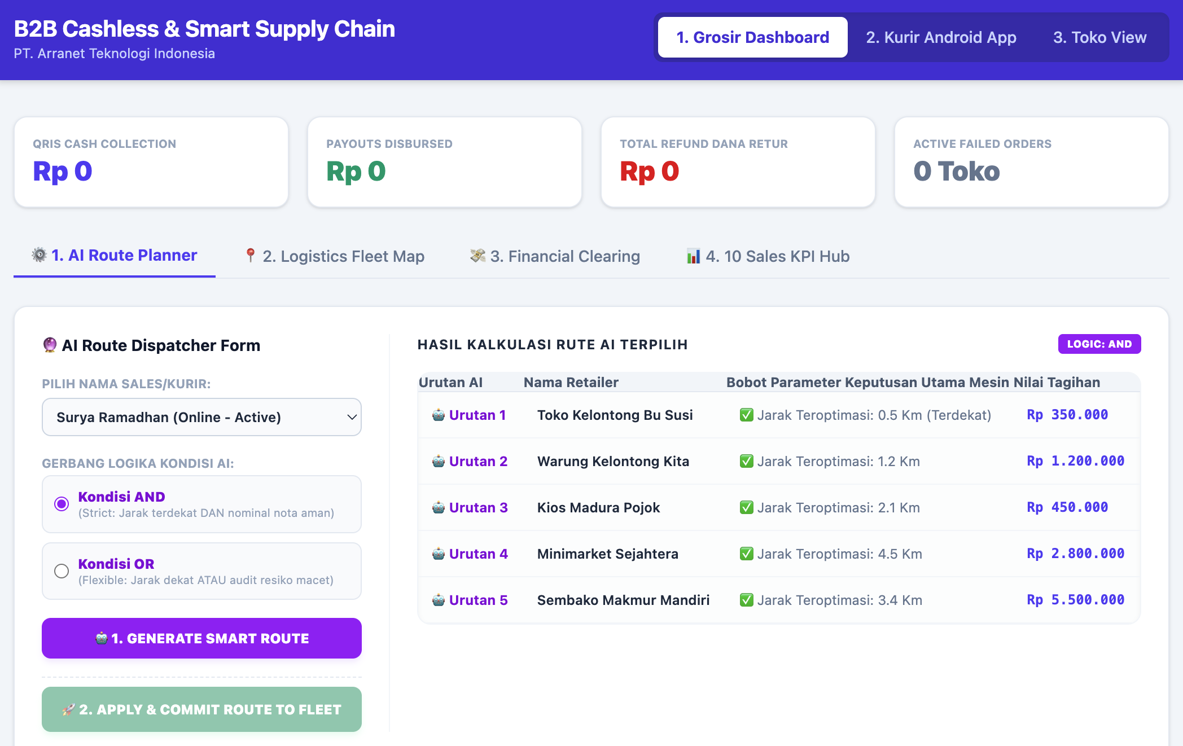This screenshot has height=746, width=1183.
Task: Click the Payouts Disbursed card
Action: pyautogui.click(x=445, y=162)
